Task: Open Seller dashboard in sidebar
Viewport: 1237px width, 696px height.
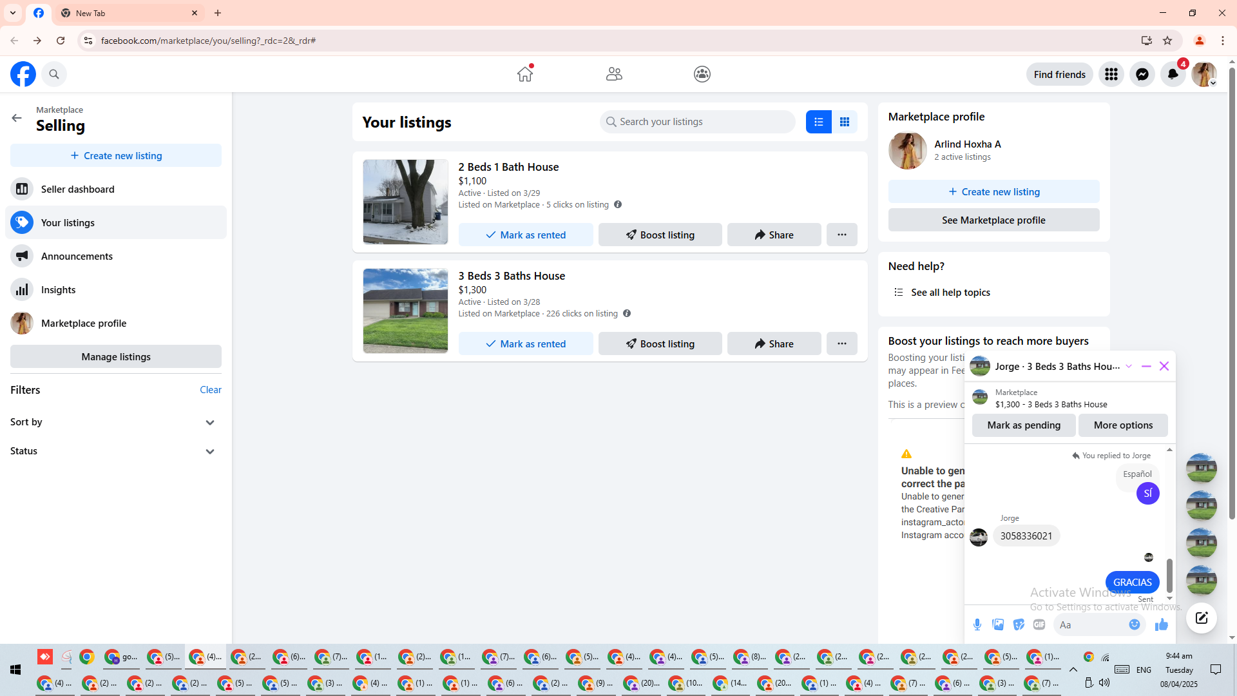Action: [x=77, y=189]
